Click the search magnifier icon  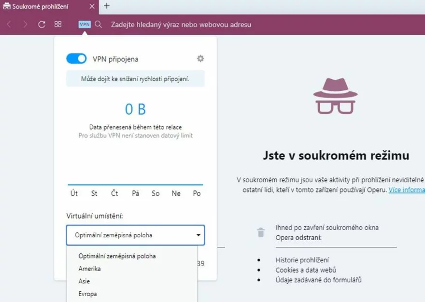coord(99,24)
